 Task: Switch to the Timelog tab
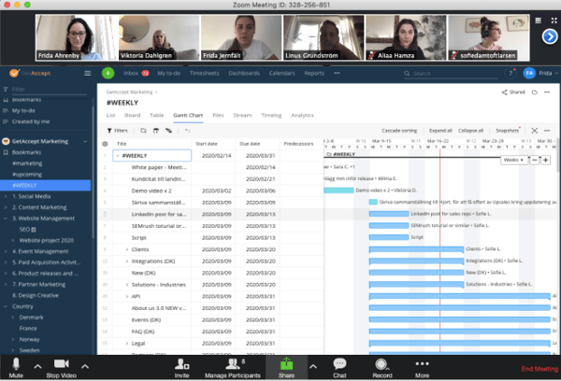(x=271, y=115)
